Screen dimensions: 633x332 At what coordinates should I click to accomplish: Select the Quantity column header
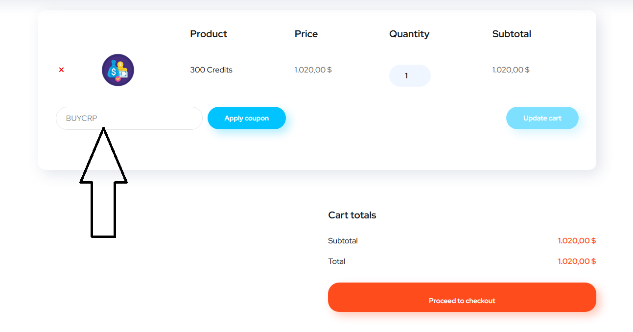coord(409,34)
